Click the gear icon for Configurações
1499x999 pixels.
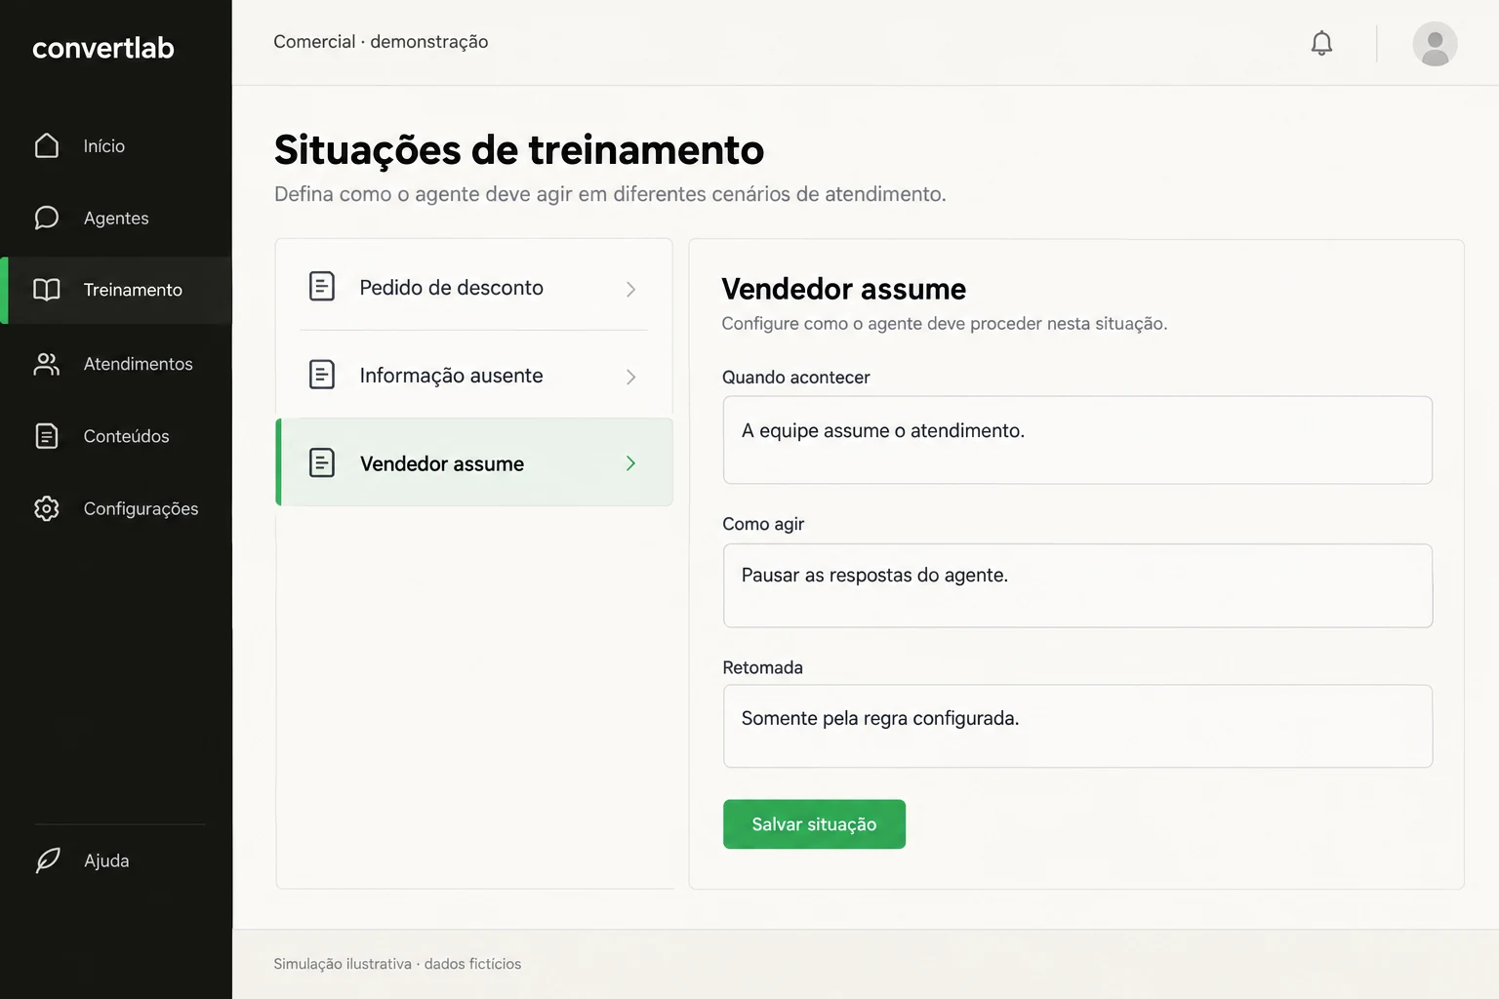47,508
